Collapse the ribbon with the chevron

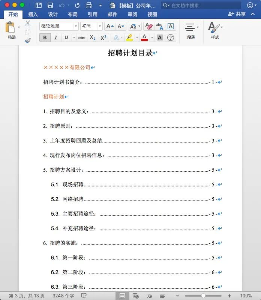coord(253,14)
